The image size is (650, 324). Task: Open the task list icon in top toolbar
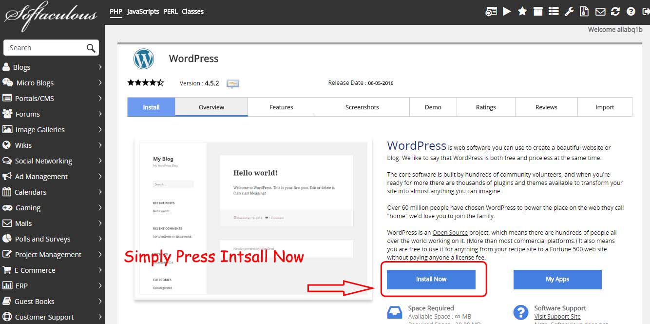point(554,11)
